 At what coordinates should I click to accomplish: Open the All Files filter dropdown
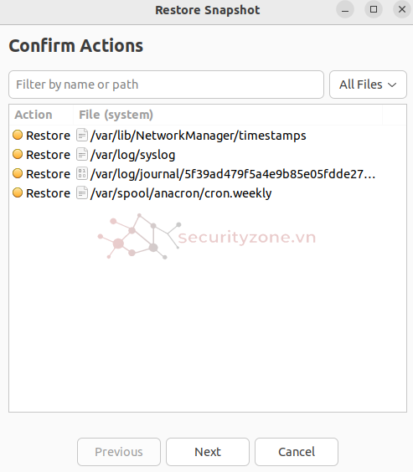368,85
